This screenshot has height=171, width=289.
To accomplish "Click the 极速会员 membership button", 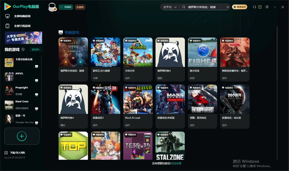I will (x=240, y=7).
